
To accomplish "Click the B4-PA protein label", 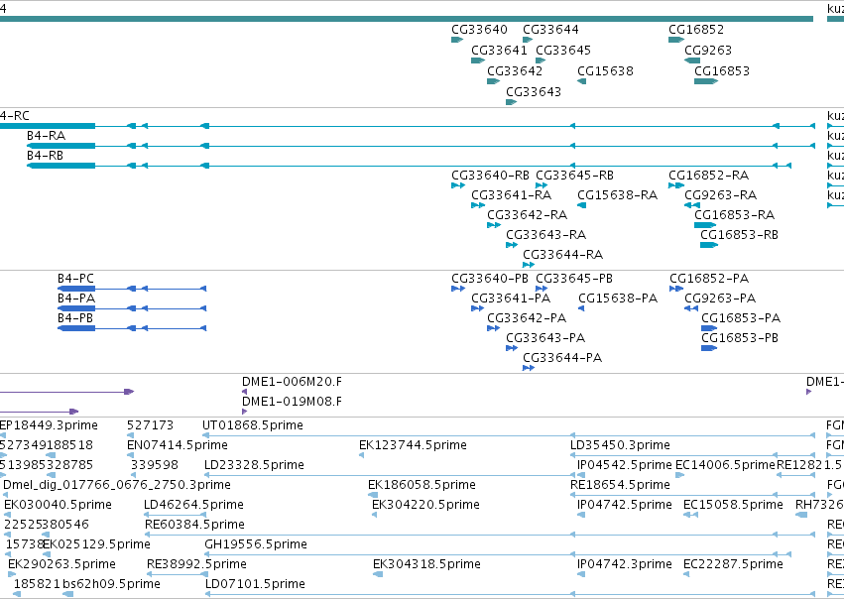I will coord(76,299).
